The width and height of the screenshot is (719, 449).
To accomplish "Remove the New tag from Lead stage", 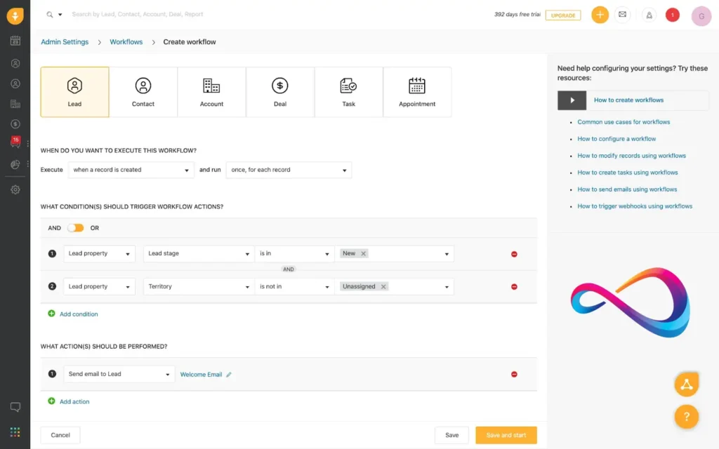I will tap(363, 254).
